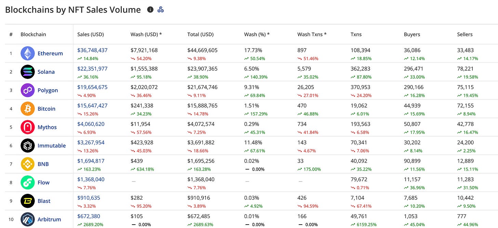Click Ethereum total $44,669,605
The height and width of the screenshot is (228, 498).
pyautogui.click(x=202, y=50)
